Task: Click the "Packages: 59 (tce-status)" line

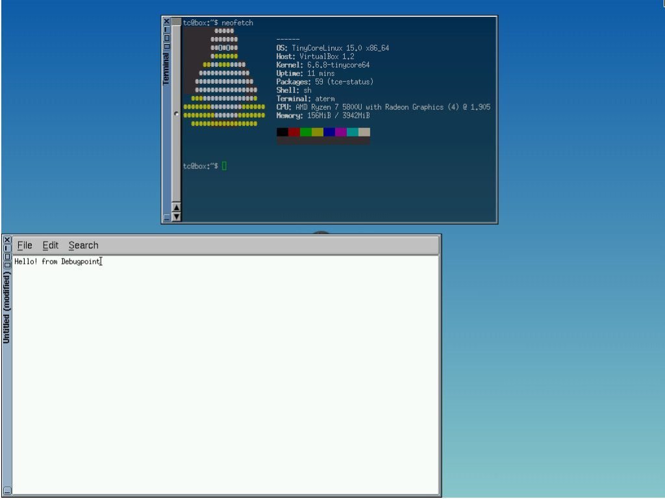Action: click(325, 81)
